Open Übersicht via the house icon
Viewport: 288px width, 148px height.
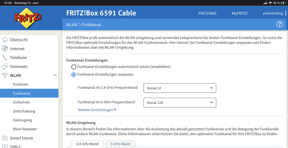coord(5,40)
